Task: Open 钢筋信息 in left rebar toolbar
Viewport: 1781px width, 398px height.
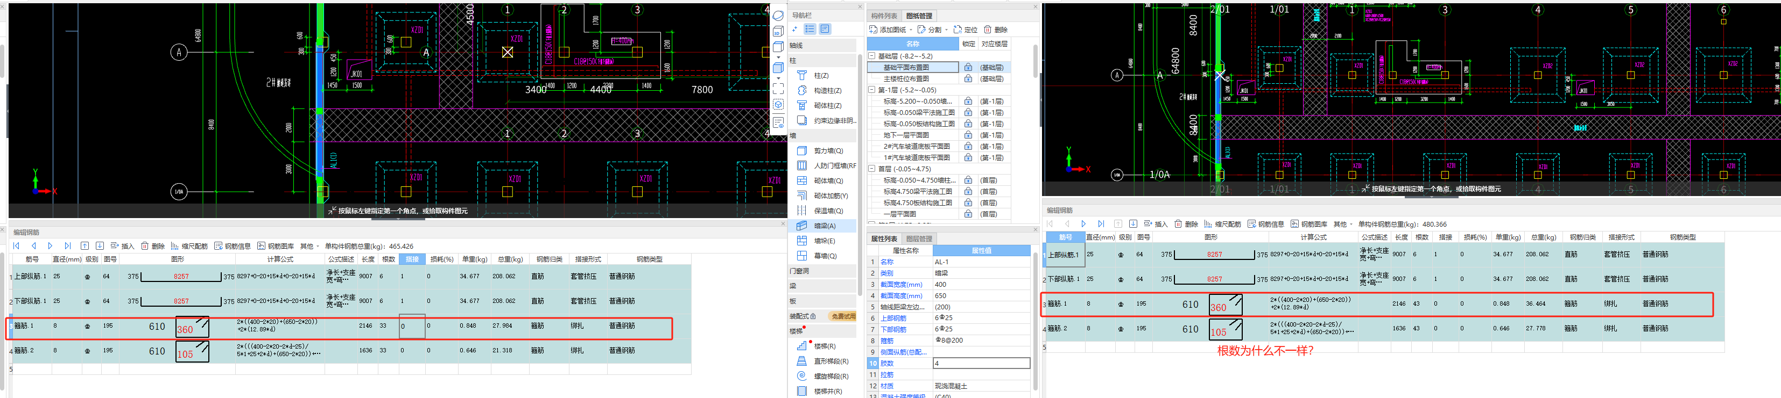Action: point(233,245)
